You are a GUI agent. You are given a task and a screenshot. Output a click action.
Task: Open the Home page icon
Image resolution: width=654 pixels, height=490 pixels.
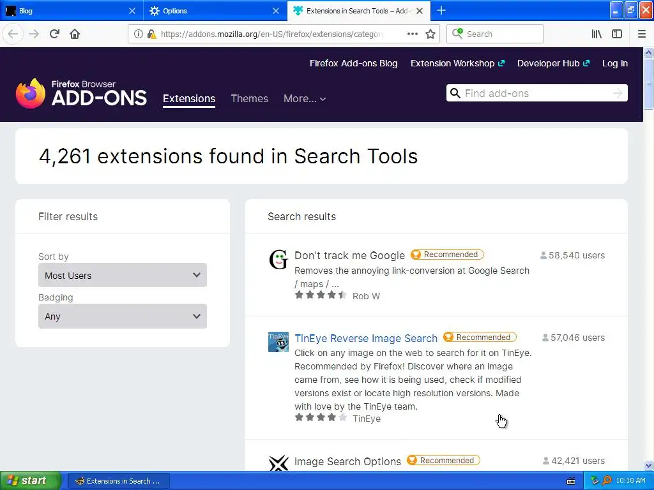click(x=75, y=34)
